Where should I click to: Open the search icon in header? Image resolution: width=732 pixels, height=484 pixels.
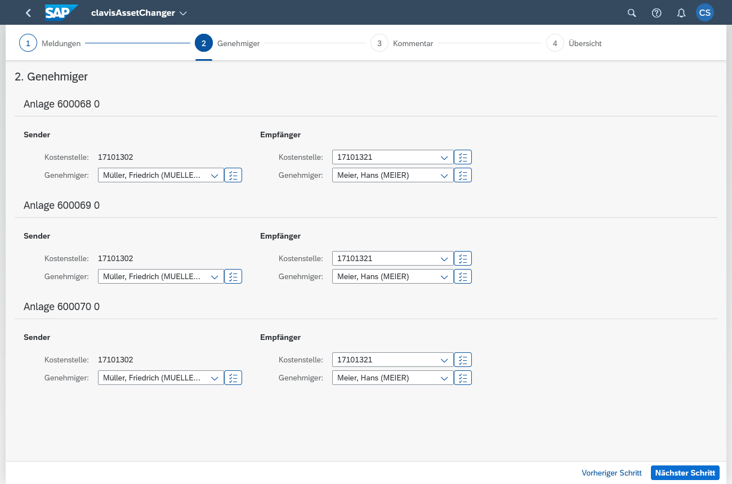tap(632, 13)
